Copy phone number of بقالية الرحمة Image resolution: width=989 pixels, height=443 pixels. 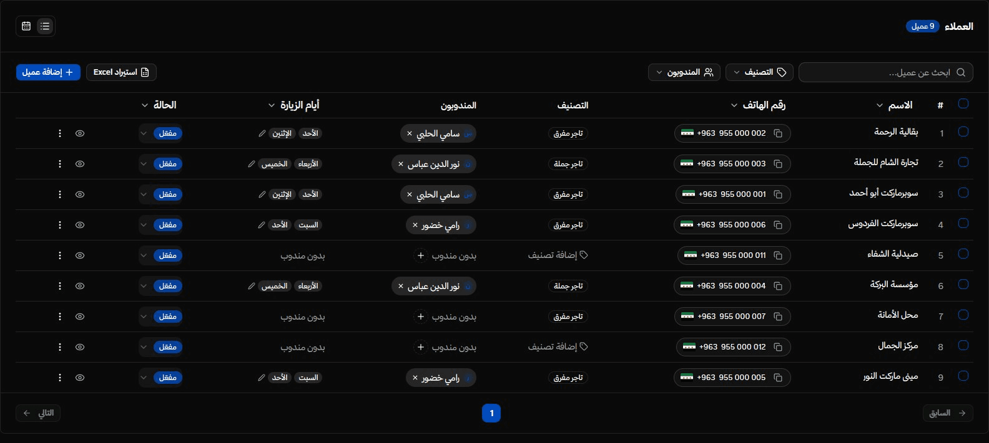[778, 133]
